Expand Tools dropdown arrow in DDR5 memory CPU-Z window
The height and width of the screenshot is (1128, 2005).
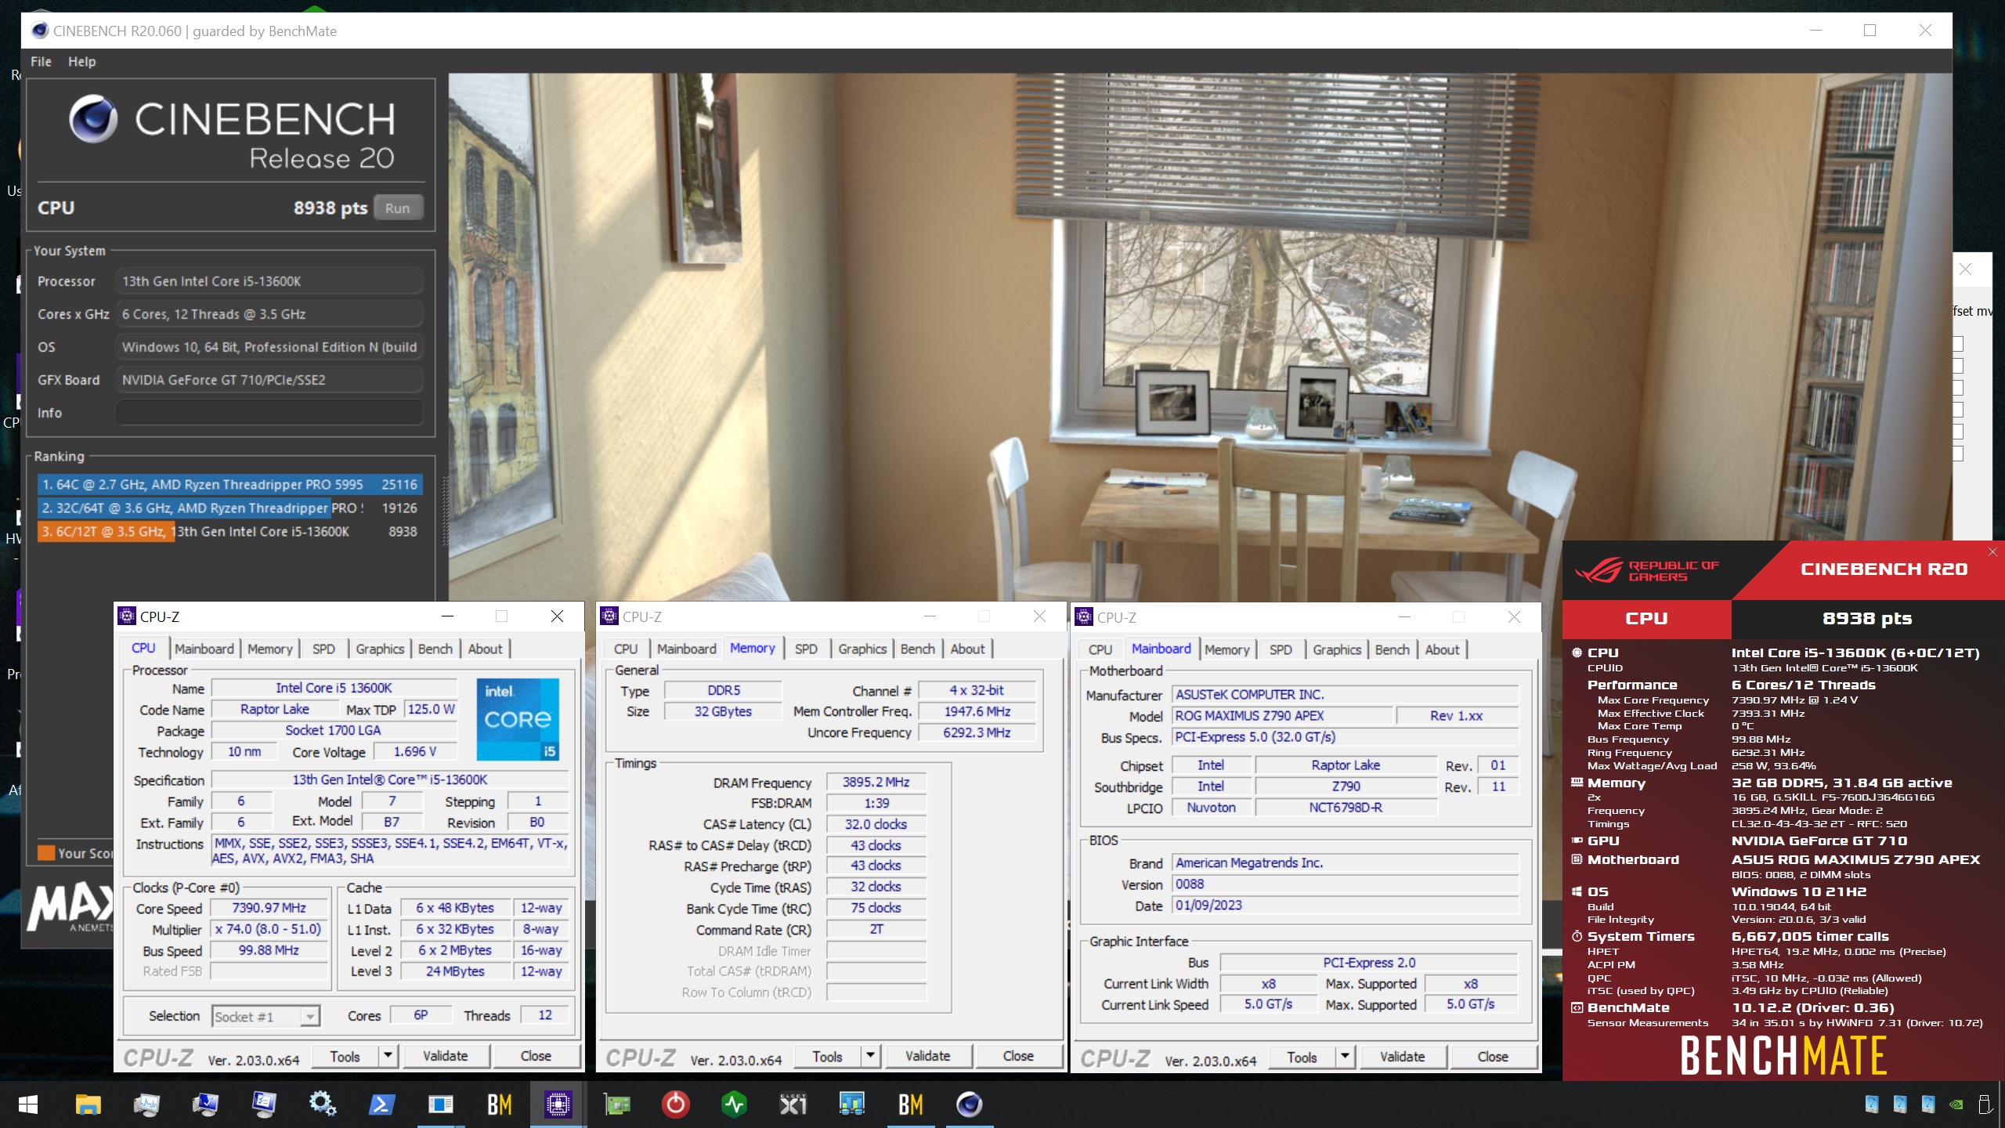[x=870, y=1057]
